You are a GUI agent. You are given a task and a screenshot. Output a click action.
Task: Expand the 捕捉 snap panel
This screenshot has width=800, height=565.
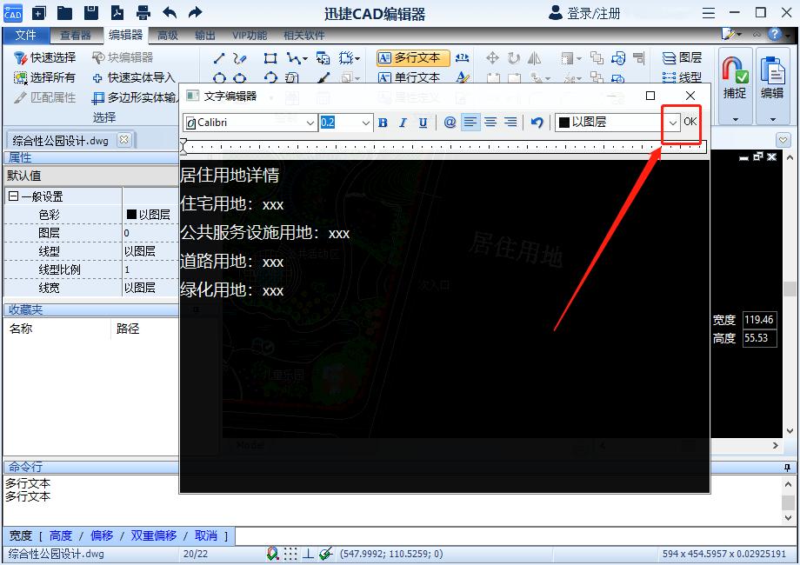click(735, 119)
